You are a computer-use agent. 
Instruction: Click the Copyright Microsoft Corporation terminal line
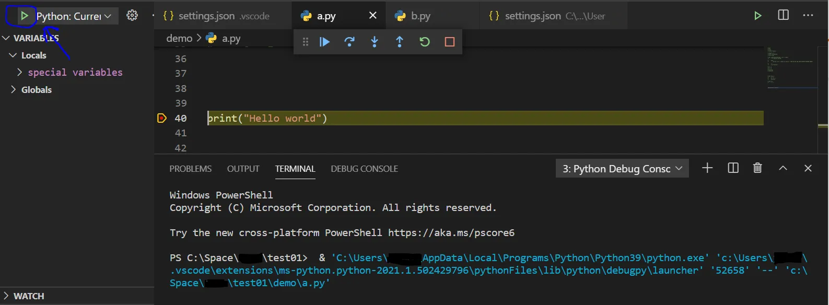coord(333,207)
